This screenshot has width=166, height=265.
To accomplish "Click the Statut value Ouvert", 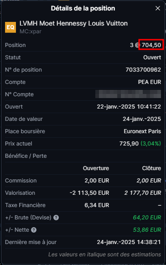I will [152, 57].
